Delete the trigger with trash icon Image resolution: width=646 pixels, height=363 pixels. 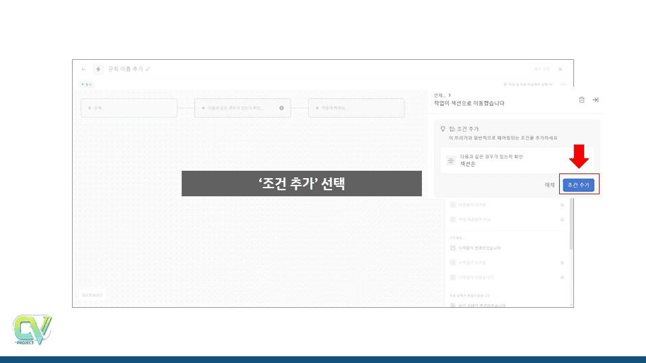(581, 99)
